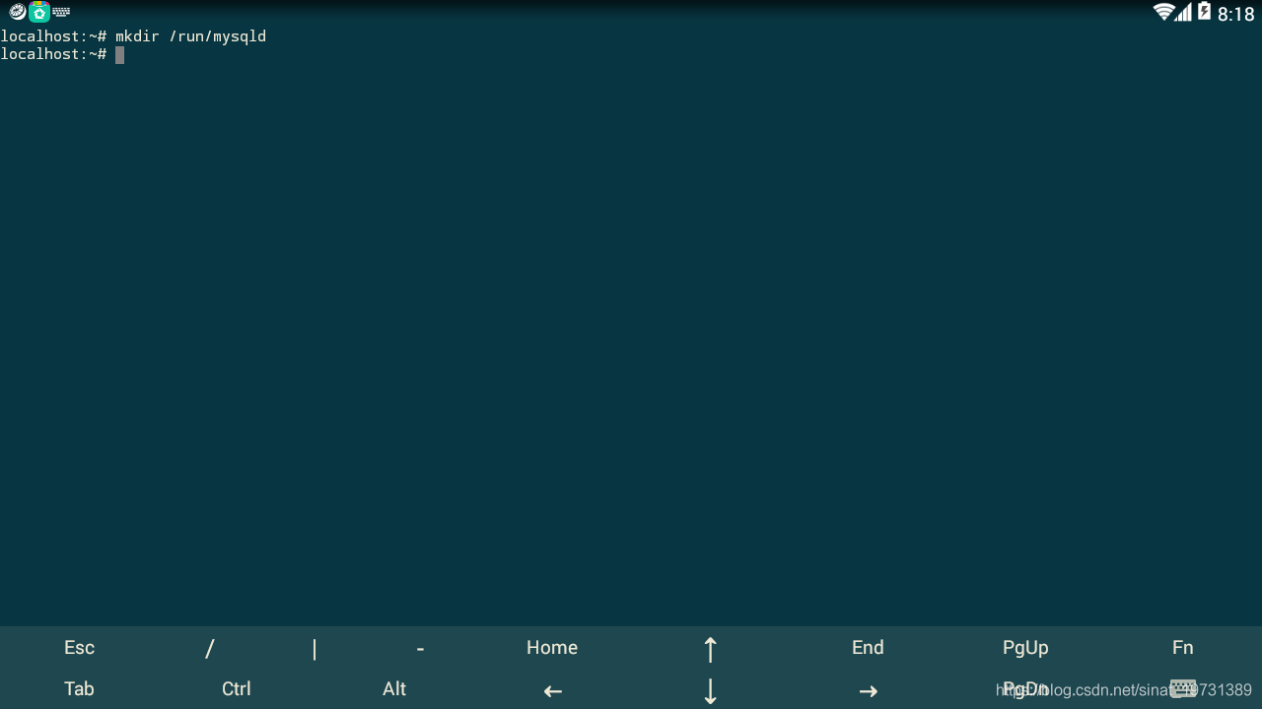
Task: Open the first round notification icon
Action: click(18, 12)
